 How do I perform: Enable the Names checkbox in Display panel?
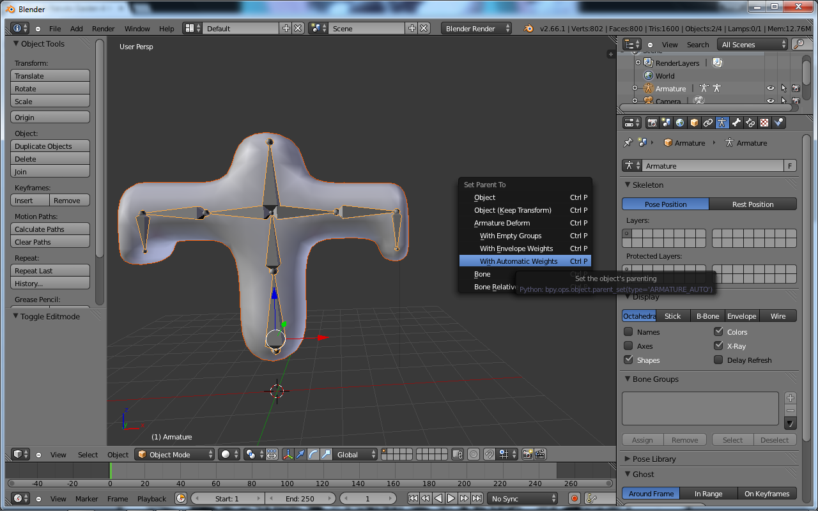point(627,332)
